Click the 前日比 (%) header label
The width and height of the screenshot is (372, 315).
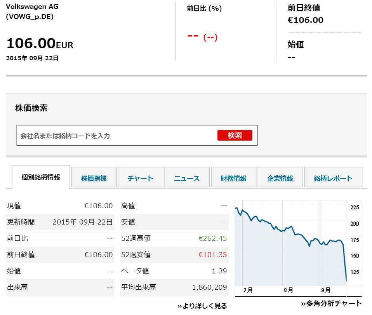click(x=204, y=9)
